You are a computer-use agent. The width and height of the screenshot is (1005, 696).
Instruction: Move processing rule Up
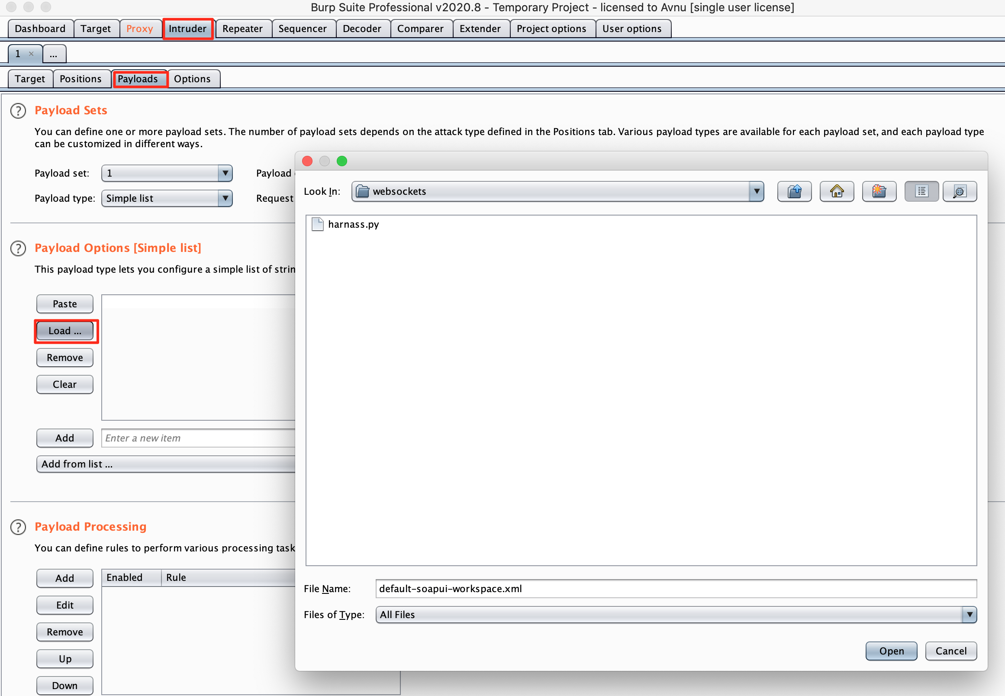coord(65,659)
